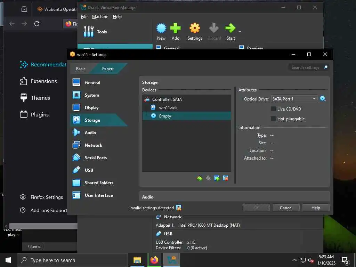The image size is (356, 267).
Task: Open the notification center icon
Action: [345, 260]
